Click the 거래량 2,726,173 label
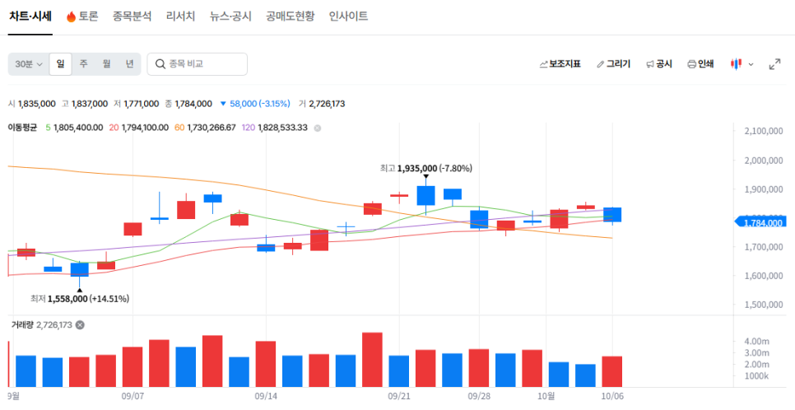Image resolution: width=795 pixels, height=410 pixels. pos(42,324)
